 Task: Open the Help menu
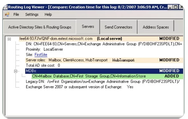point(48,14)
